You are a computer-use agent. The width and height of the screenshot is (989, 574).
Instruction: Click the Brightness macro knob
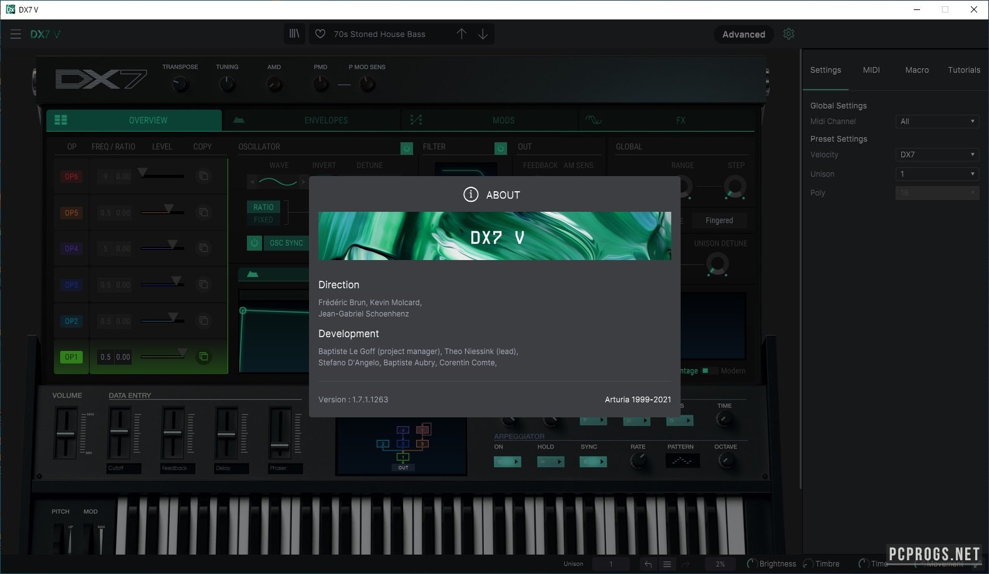click(752, 564)
